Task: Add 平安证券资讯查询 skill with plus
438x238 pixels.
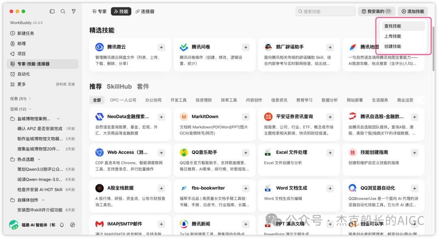Action: click(330, 117)
